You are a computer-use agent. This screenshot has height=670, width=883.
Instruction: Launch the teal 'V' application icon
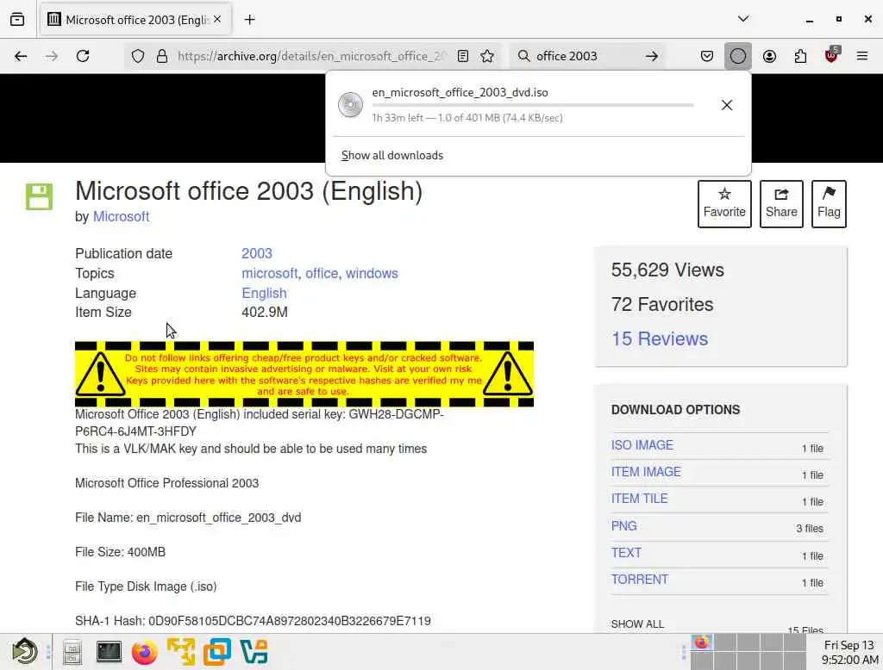pos(254,652)
